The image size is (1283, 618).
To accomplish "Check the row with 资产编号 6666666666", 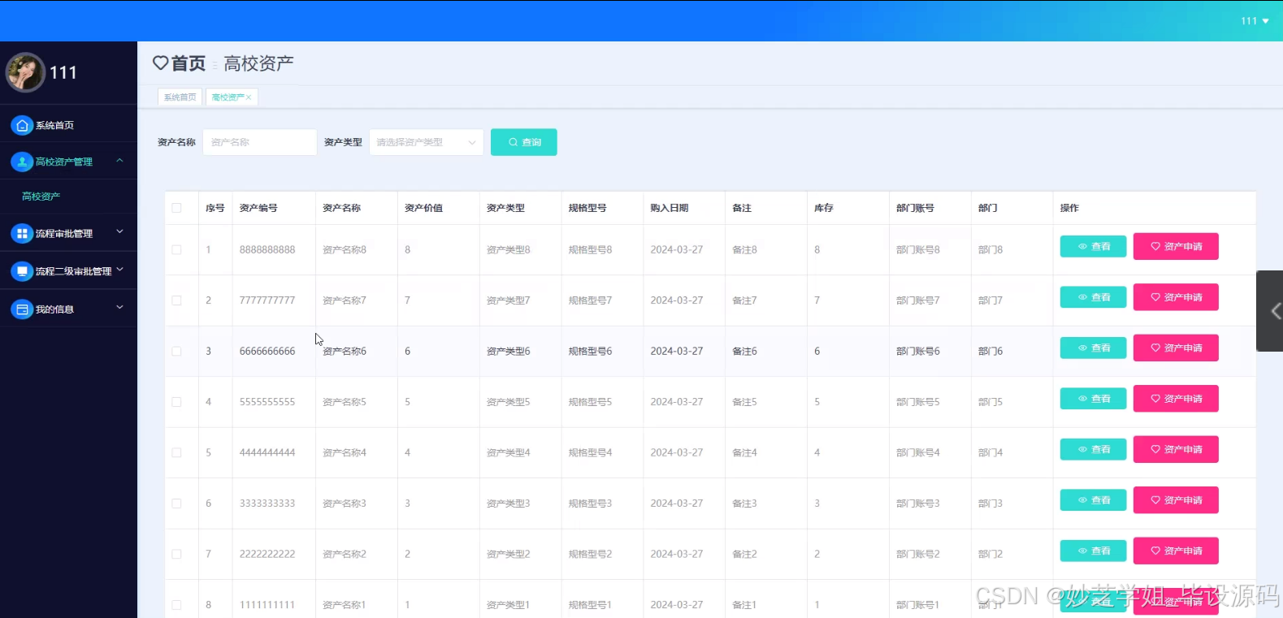I will (x=176, y=352).
